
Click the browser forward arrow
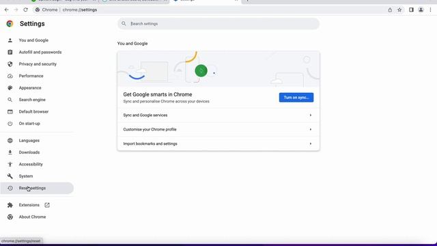click(16, 10)
